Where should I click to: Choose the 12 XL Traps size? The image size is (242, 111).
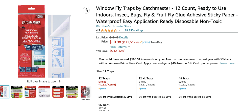[155, 87]
